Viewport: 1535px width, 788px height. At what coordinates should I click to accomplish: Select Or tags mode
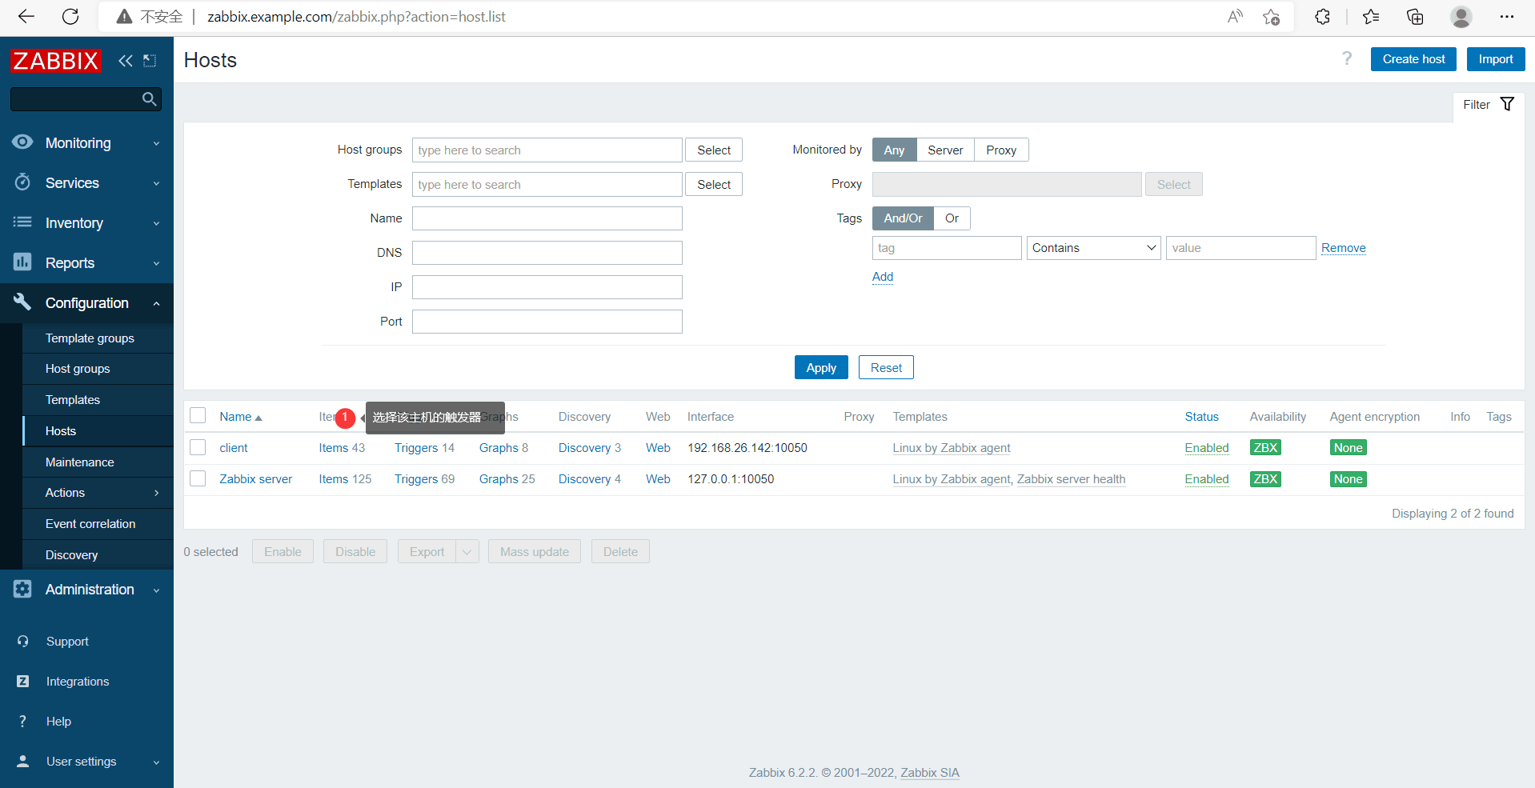click(952, 218)
